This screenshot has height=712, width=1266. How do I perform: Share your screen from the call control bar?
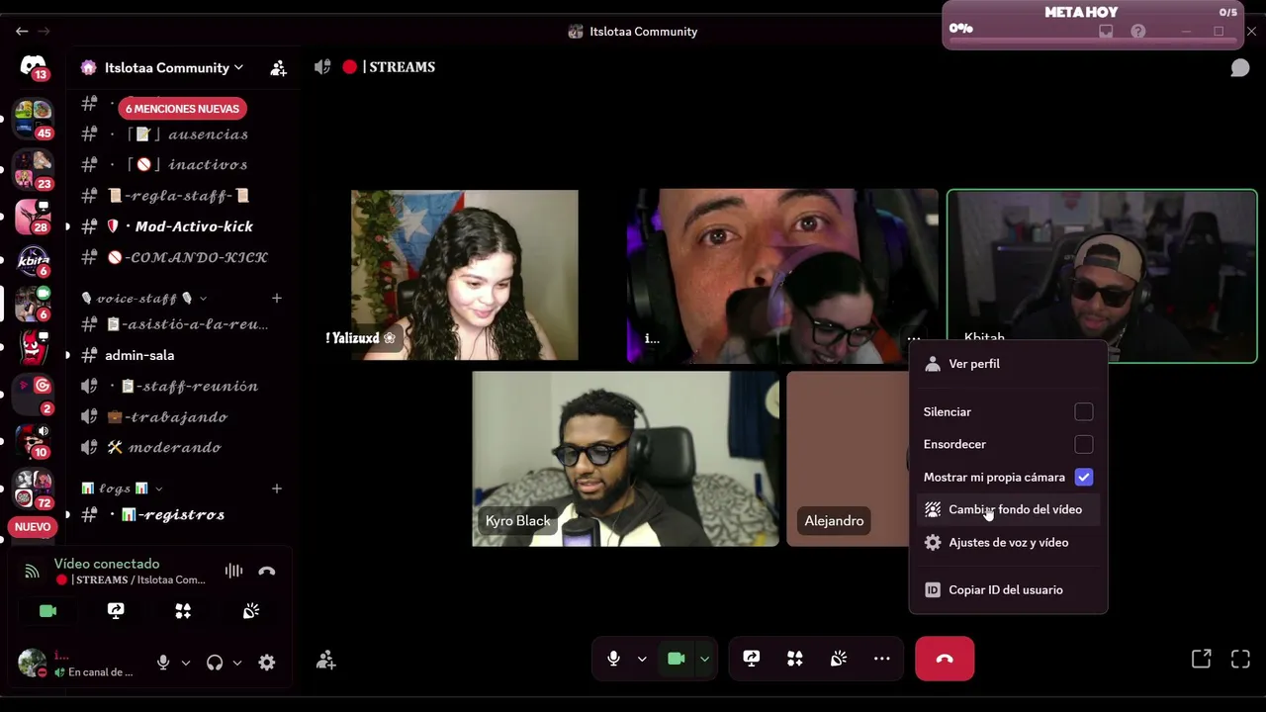(x=752, y=659)
